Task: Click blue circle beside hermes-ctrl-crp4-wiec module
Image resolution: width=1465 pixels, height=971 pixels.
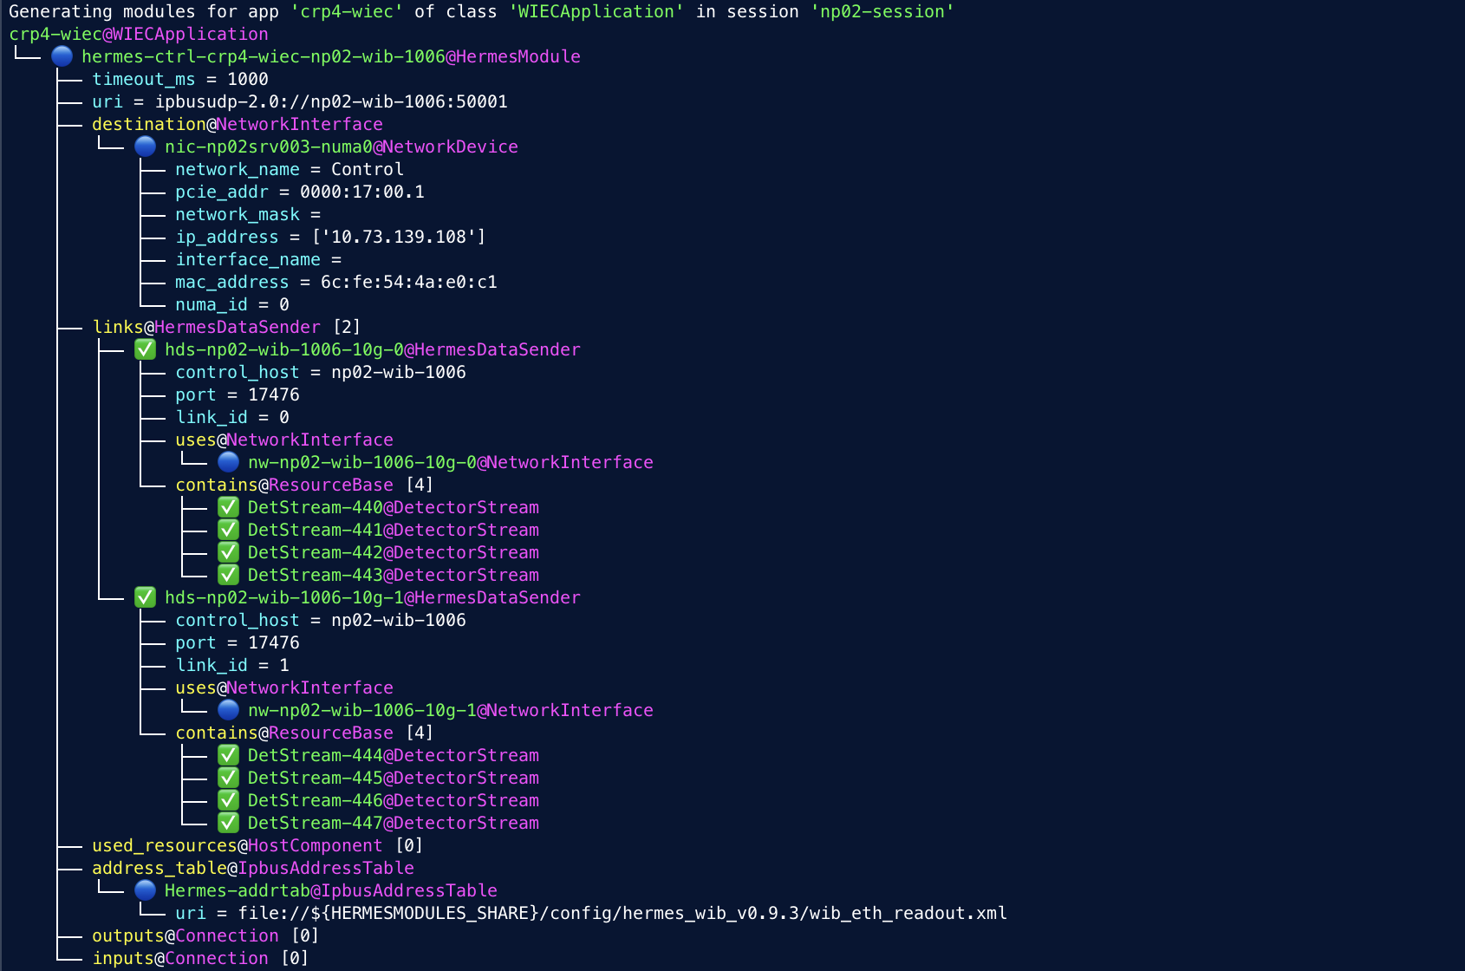Action: tap(62, 56)
